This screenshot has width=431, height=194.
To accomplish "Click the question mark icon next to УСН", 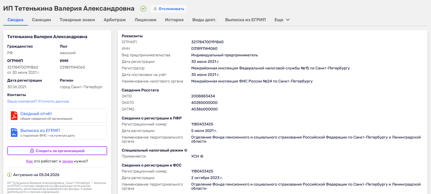I will (x=202, y=156).
